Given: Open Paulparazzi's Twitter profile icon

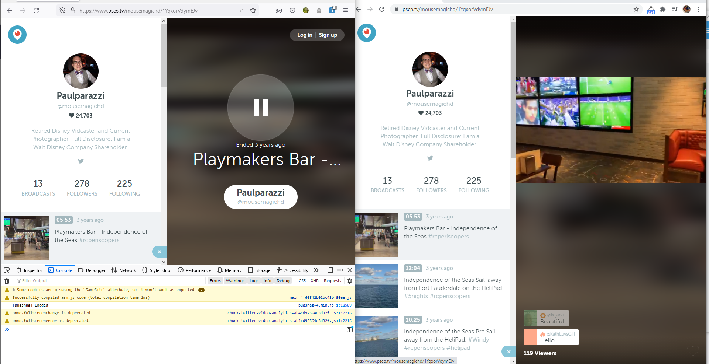Looking at the screenshot, I should (x=81, y=161).
